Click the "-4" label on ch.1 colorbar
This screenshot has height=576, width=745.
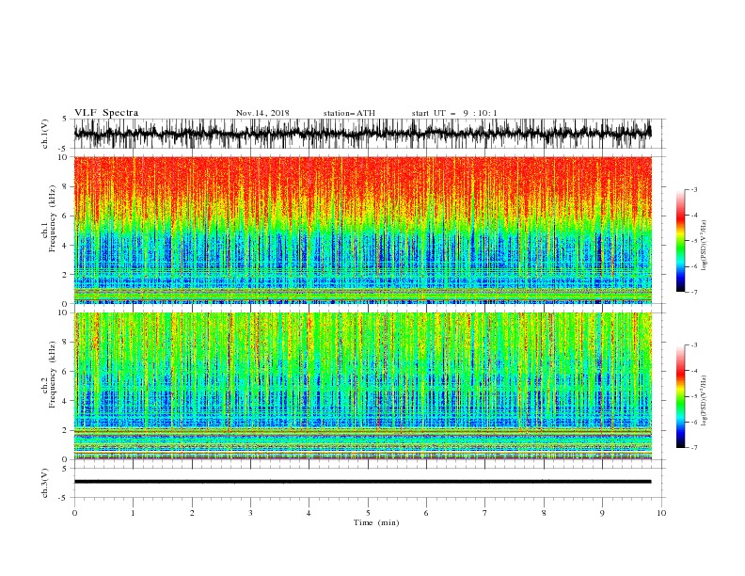[x=693, y=216]
